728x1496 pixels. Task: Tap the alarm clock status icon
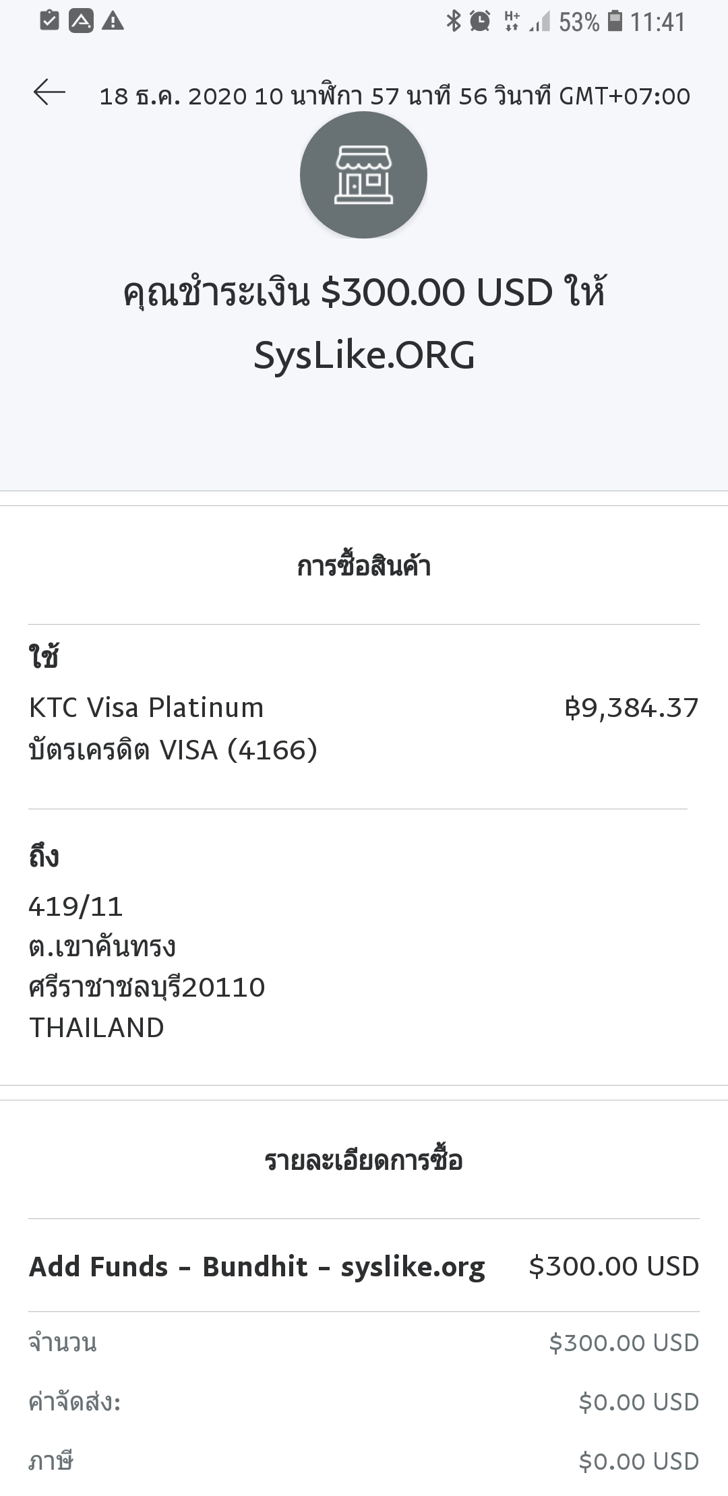pyautogui.click(x=479, y=21)
